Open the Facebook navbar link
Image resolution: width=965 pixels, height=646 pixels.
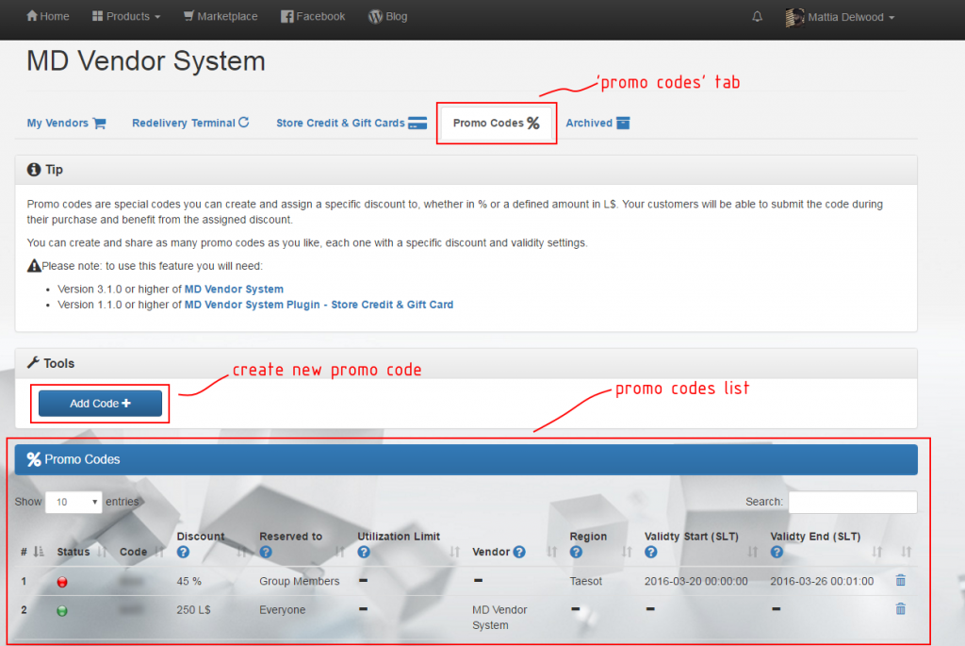(313, 17)
